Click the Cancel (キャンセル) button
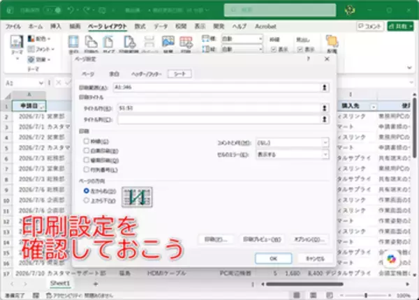Viewport: 419px width, 300px height. [x=315, y=258]
